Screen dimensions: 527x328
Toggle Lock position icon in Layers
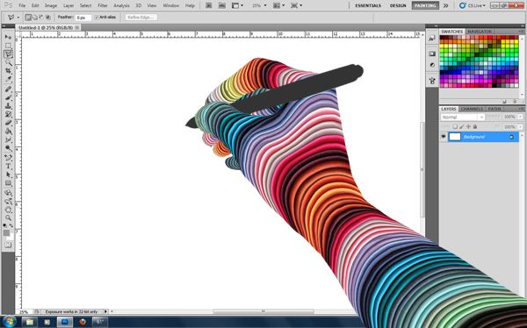pyautogui.click(x=468, y=126)
